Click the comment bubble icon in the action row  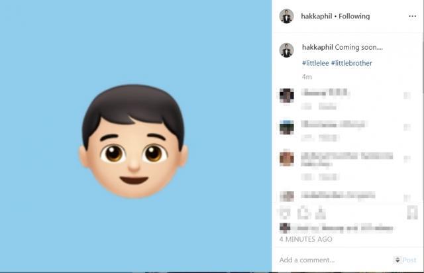pos(303,213)
